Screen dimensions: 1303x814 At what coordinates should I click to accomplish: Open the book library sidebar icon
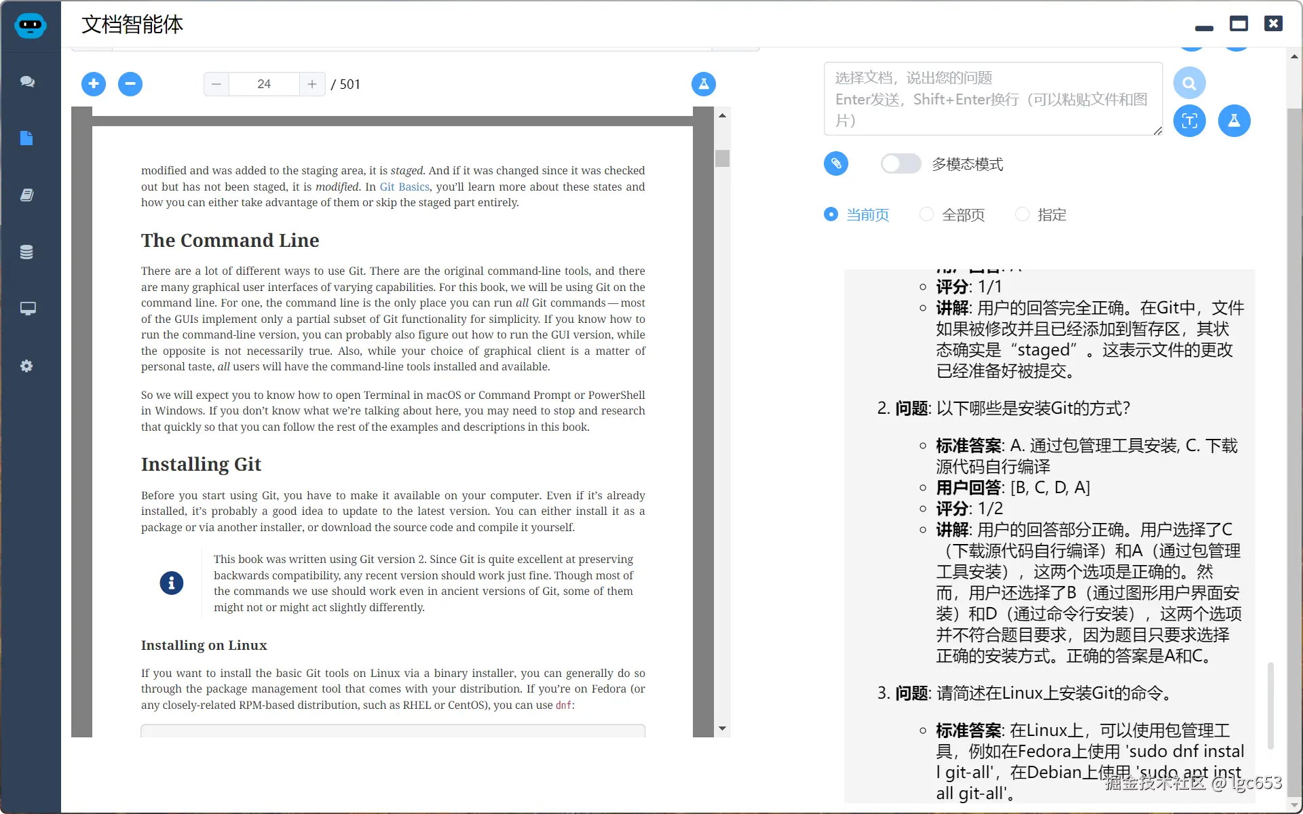point(27,195)
